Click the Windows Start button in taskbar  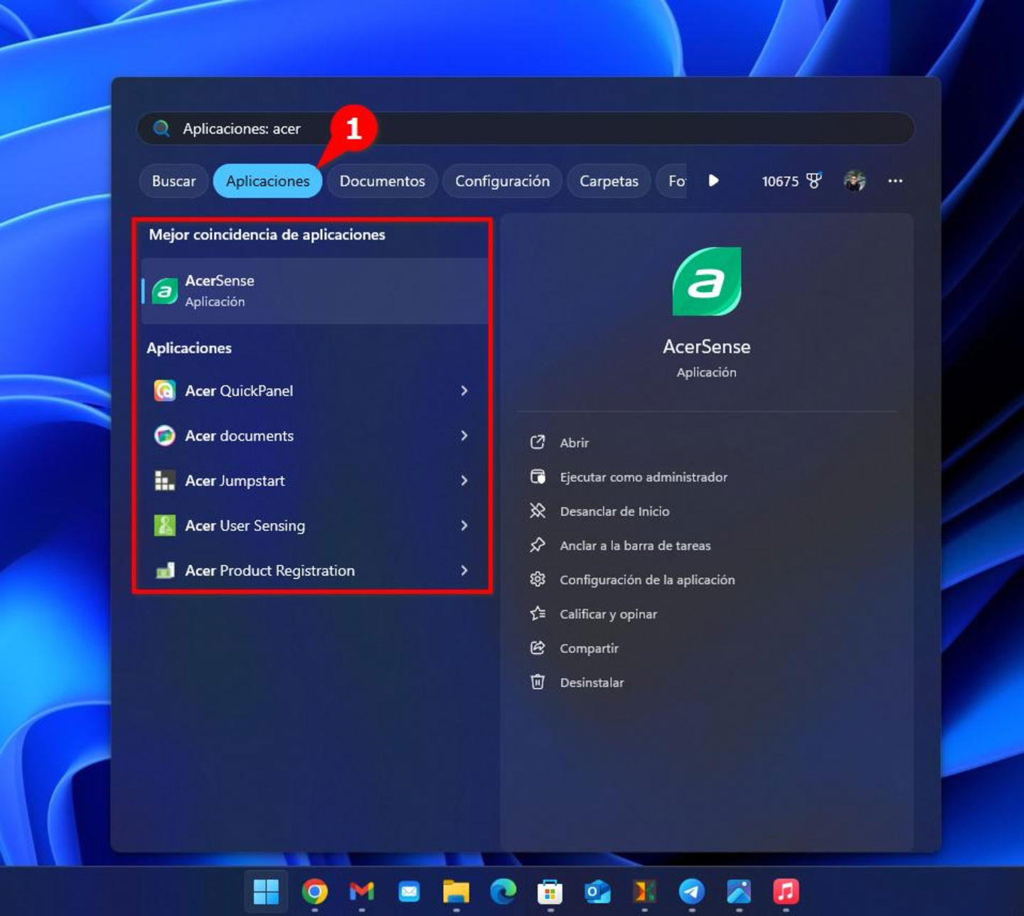[267, 891]
